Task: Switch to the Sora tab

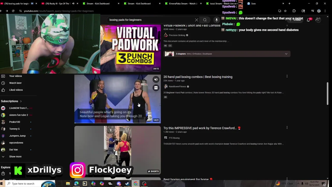Action: click(x=265, y=4)
